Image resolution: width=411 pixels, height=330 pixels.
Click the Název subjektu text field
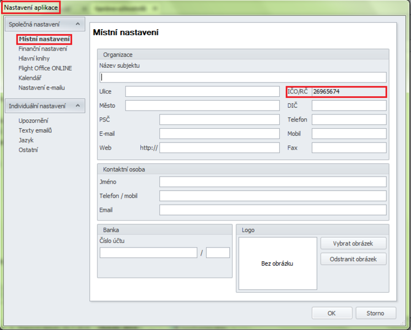tap(243, 78)
